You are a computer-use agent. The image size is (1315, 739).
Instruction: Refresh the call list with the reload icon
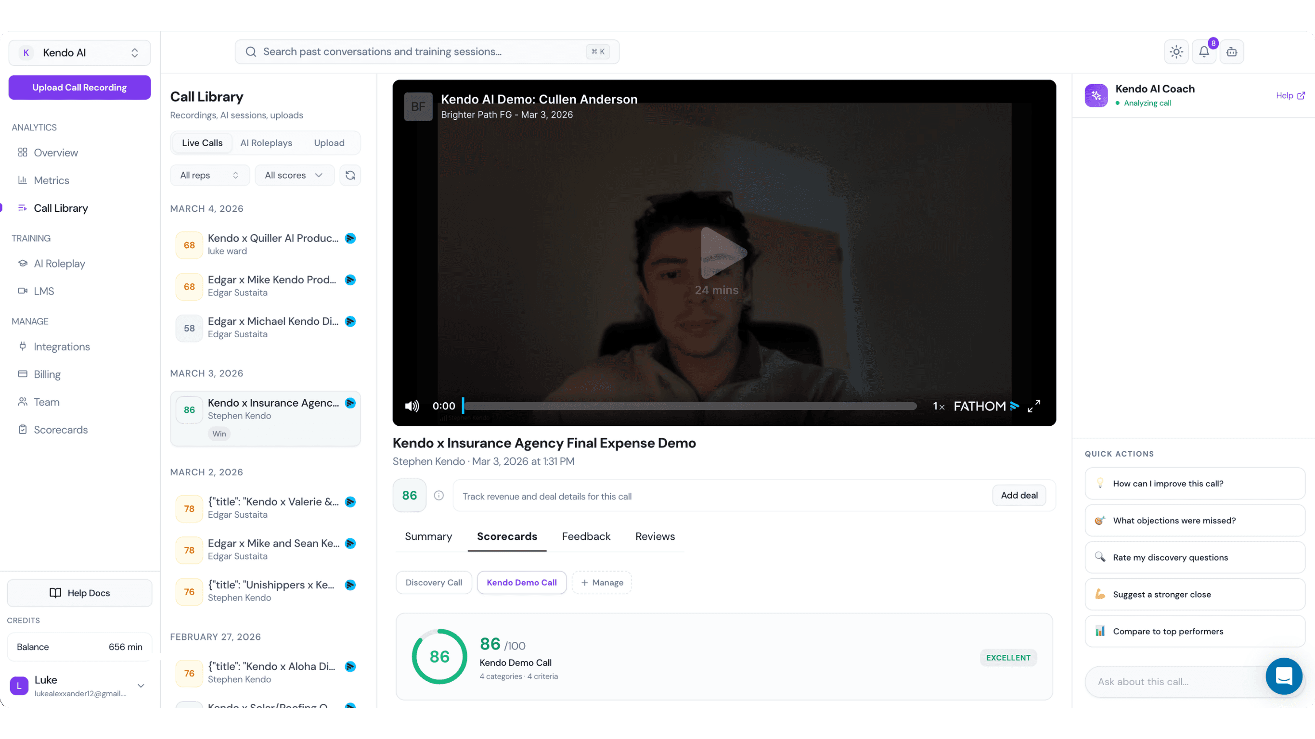pos(350,175)
